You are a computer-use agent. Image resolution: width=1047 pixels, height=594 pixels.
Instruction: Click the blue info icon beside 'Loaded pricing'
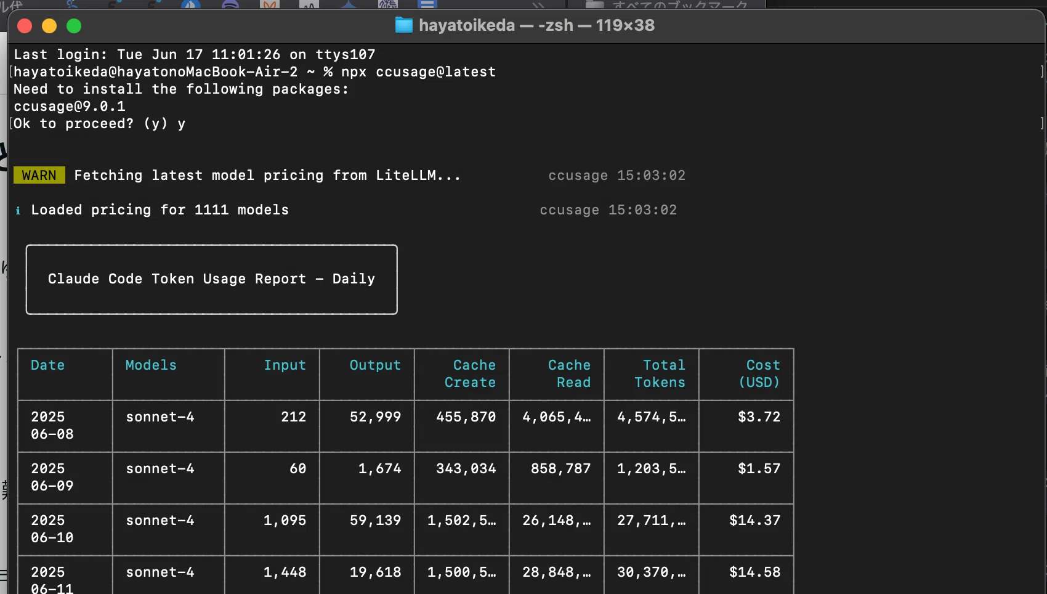18,211
